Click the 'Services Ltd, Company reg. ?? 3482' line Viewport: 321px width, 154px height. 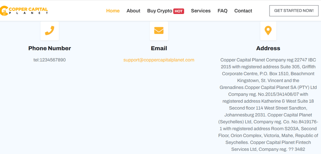pyautogui.click(x=268, y=149)
